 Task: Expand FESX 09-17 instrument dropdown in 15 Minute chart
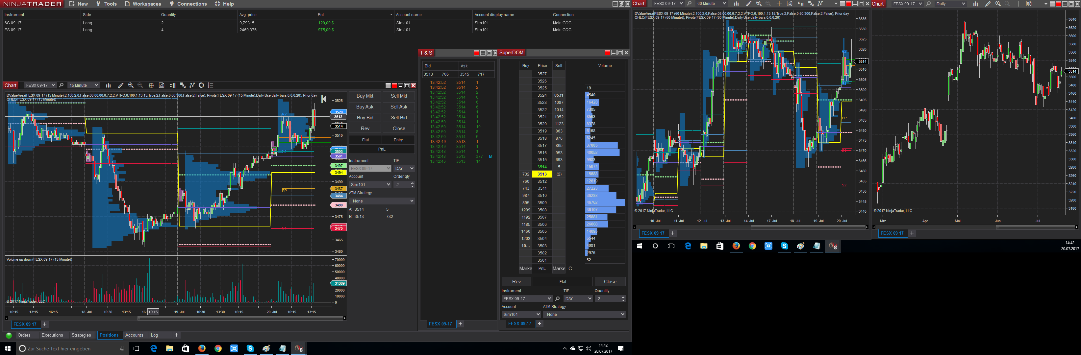click(40, 85)
